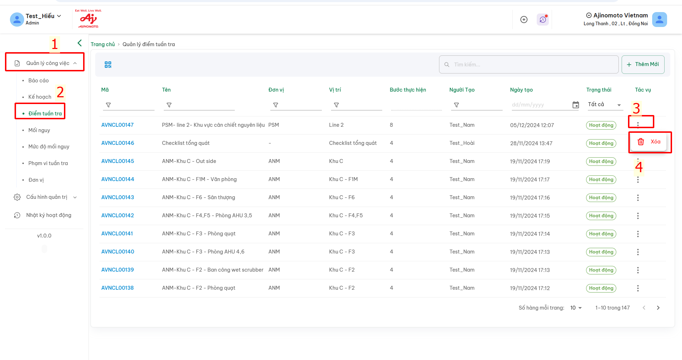Select Xóa from the context menu
The image size is (682, 360).
click(649, 142)
